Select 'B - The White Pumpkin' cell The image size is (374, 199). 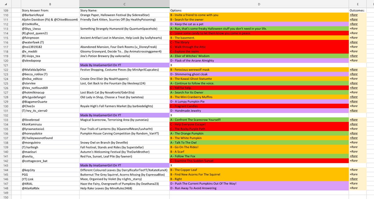point(259,138)
